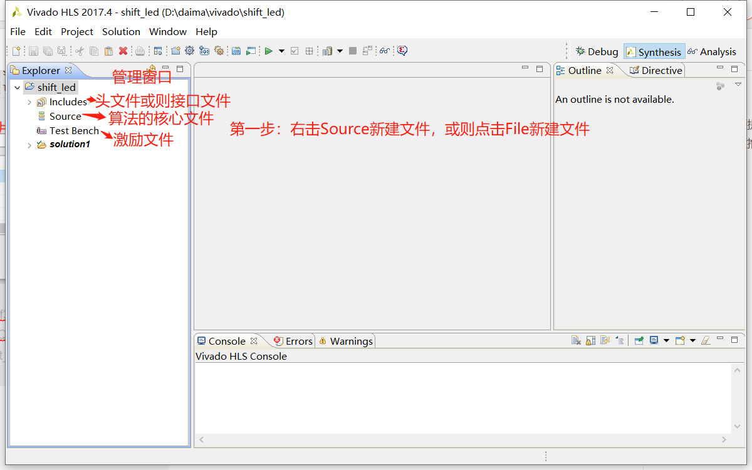Viewport: 752px width, 470px height.
Task: Click the New File toolbar icon
Action: [x=16, y=51]
